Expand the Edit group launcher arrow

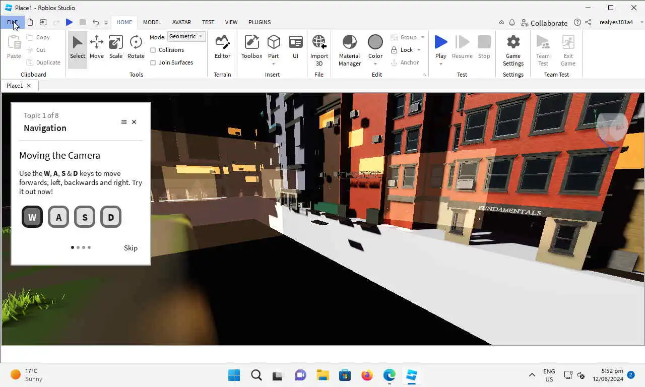pos(425,75)
